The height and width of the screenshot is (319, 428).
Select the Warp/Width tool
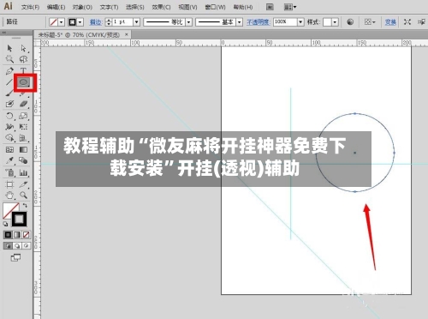click(x=9, y=127)
